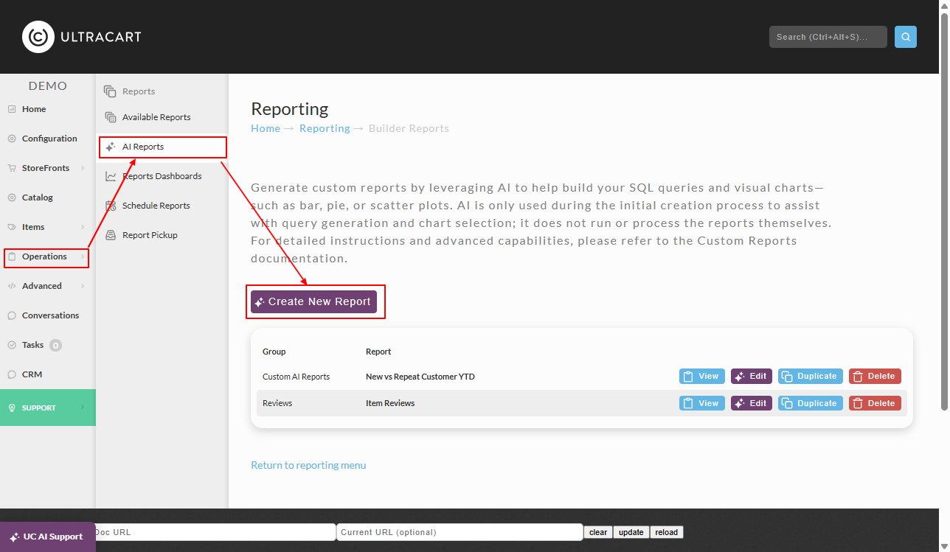Click the Operations clipboard icon
The image size is (950, 552).
coord(12,256)
